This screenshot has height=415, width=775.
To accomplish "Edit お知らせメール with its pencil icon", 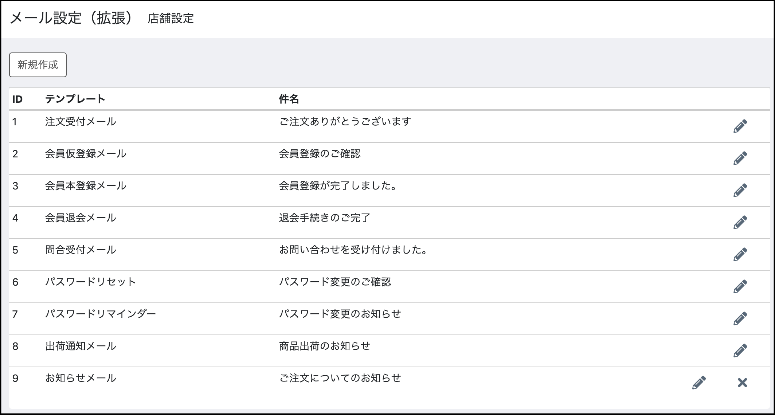I will click(699, 383).
